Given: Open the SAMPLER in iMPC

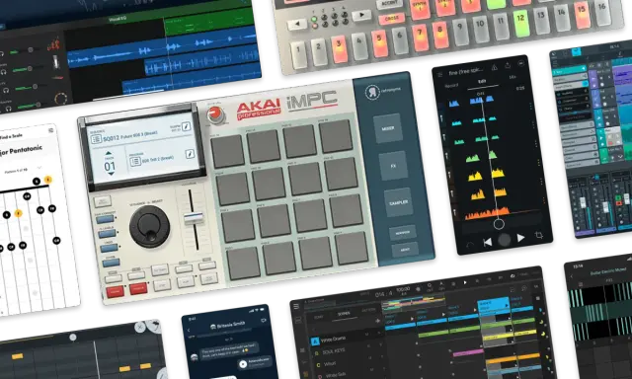Looking at the screenshot, I should [x=398, y=202].
